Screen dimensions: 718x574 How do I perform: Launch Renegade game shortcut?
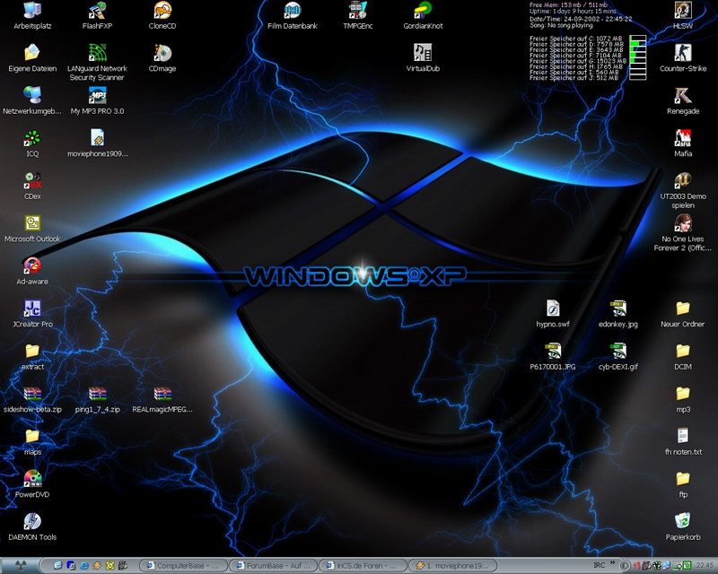coord(683,101)
